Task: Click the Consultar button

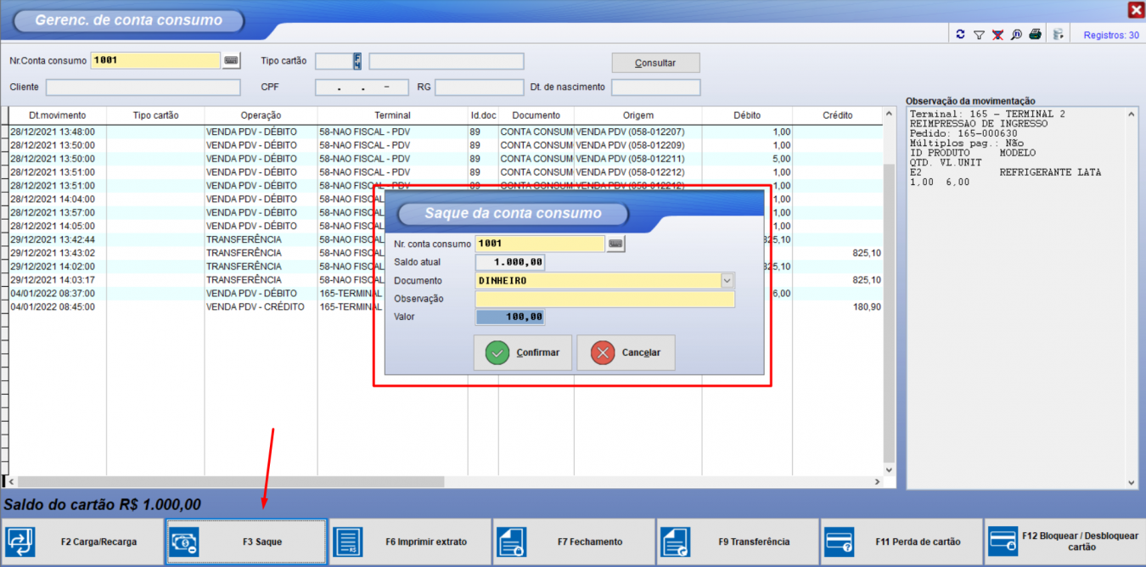Action: coord(655,63)
